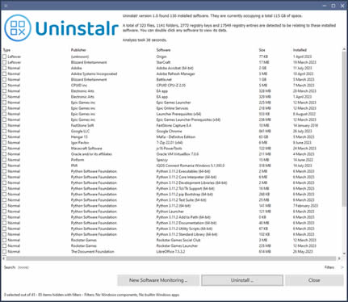Click the status bar filters summary text
The height and width of the screenshot is (302, 348).
pyautogui.click(x=91, y=295)
